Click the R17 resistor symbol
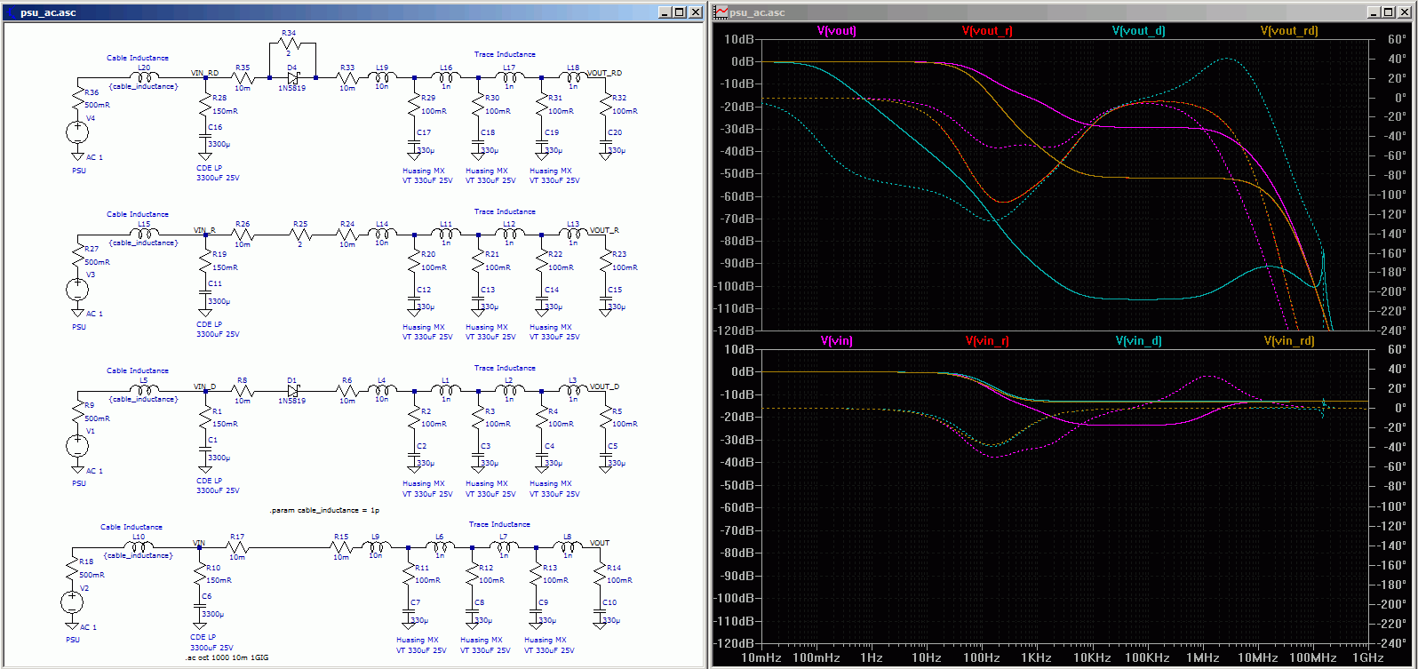This screenshot has height=669, width=1418. click(x=236, y=547)
